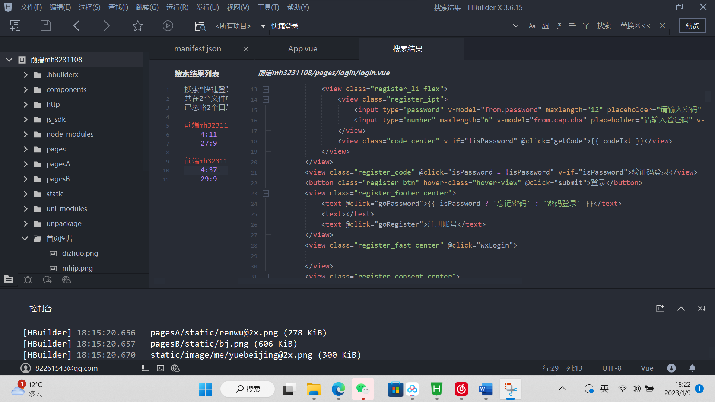
Task: Collapse the 前端mh3231108 project root
Action: (x=9, y=60)
